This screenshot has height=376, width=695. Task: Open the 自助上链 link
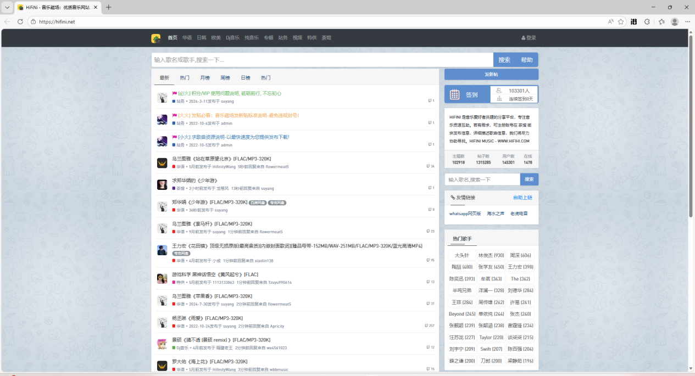coord(522,198)
